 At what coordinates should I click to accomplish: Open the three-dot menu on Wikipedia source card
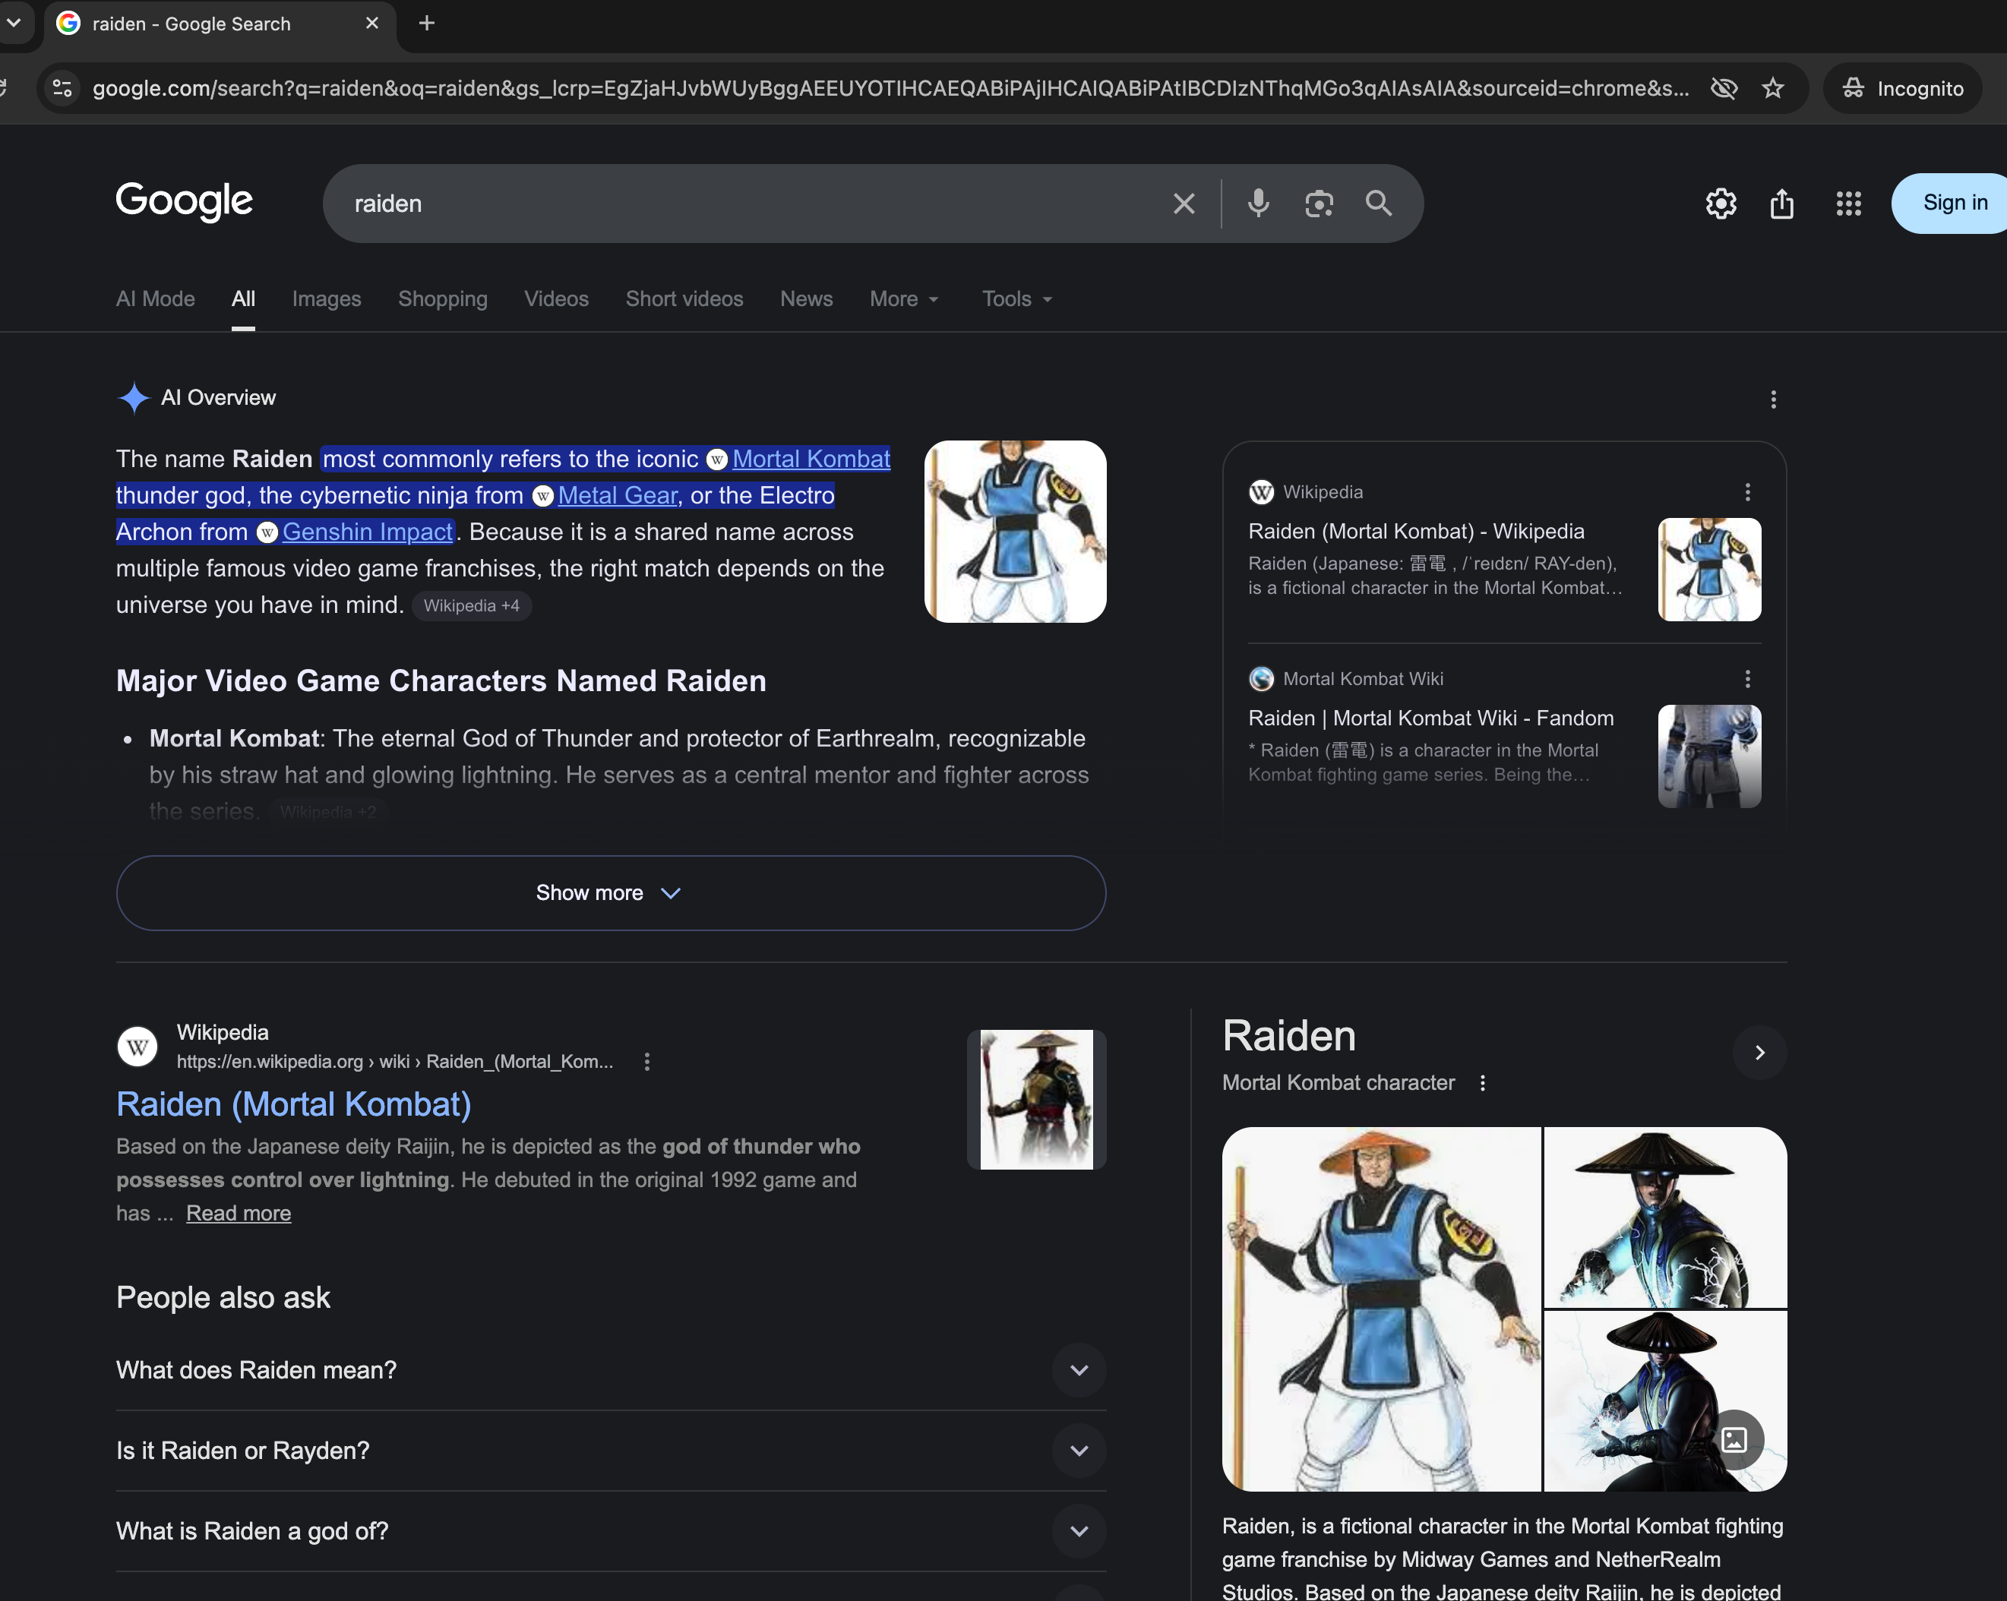click(1747, 492)
